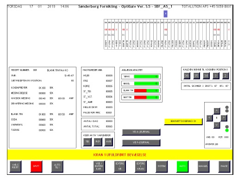238x179 pixels.
Task: Activate the green AUTO mode button
Action: click(x=182, y=166)
